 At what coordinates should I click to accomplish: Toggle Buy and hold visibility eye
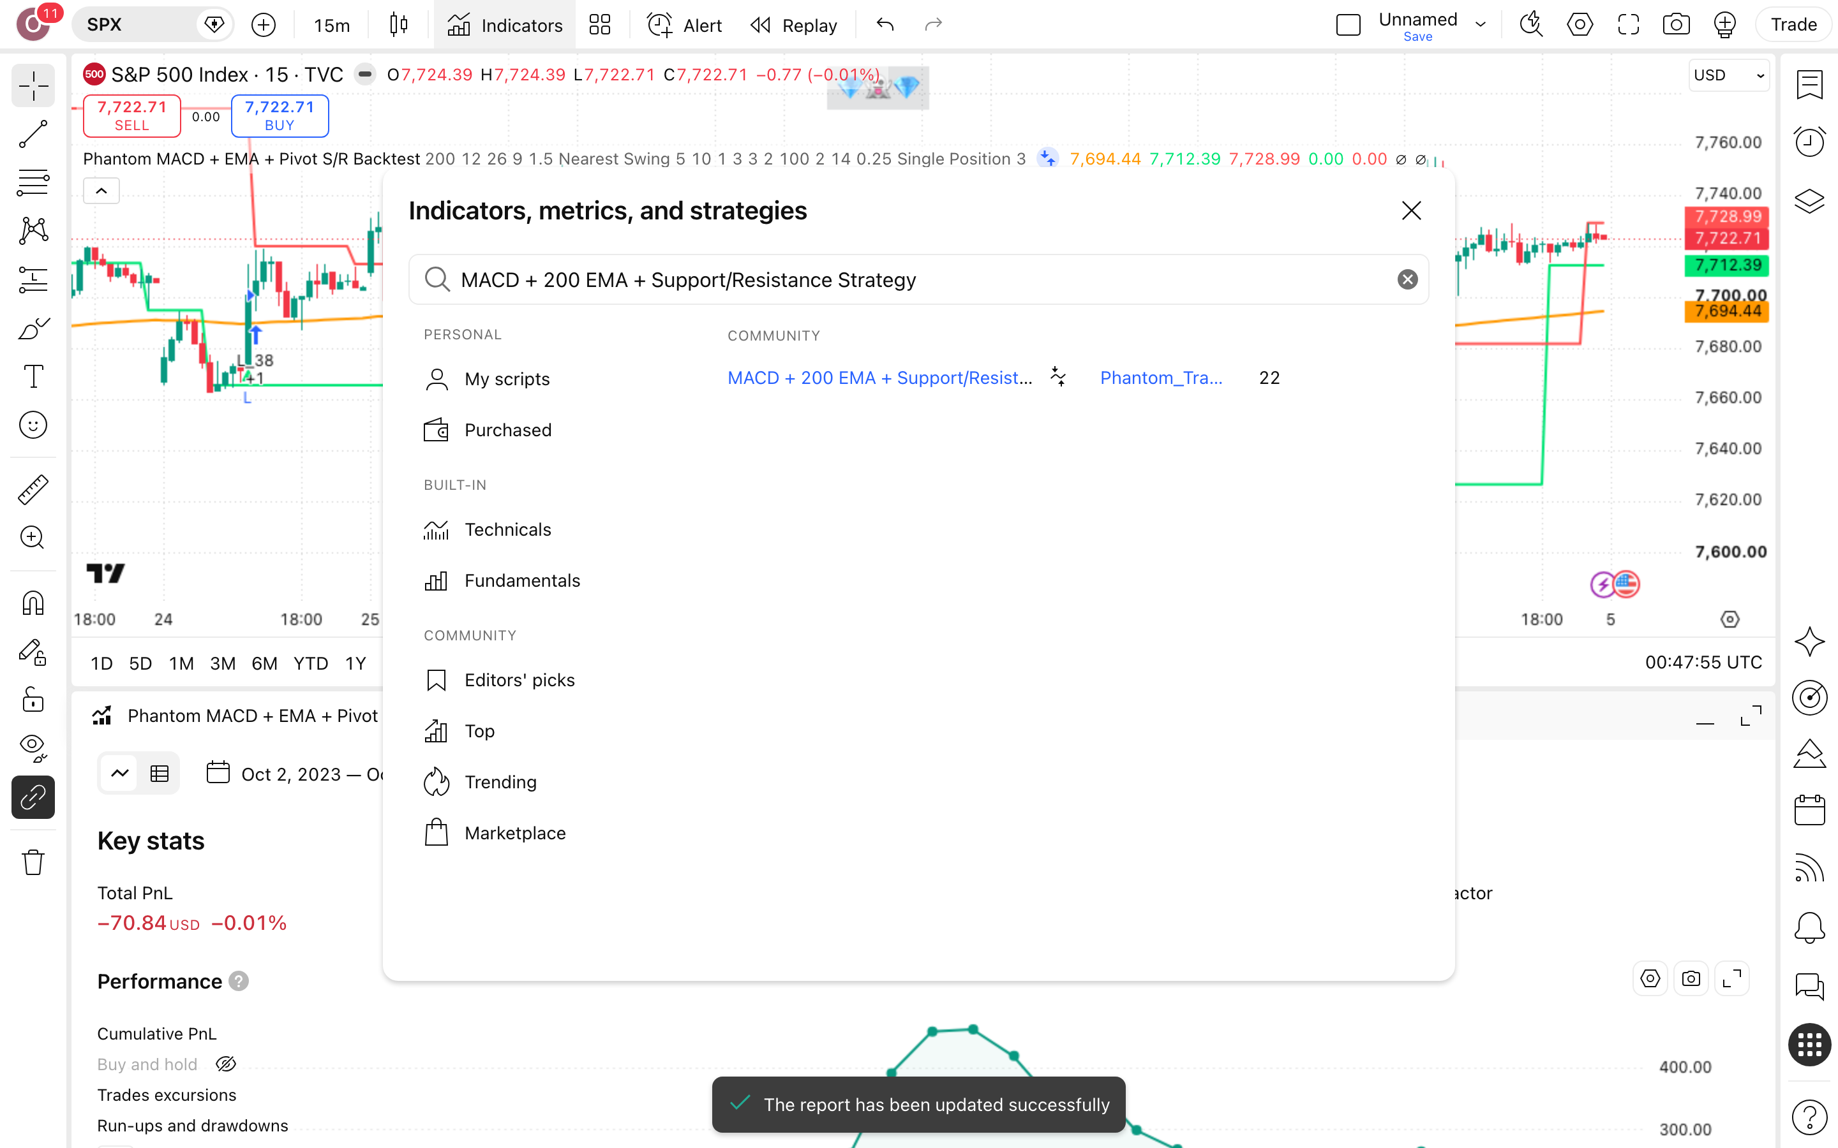click(x=225, y=1064)
